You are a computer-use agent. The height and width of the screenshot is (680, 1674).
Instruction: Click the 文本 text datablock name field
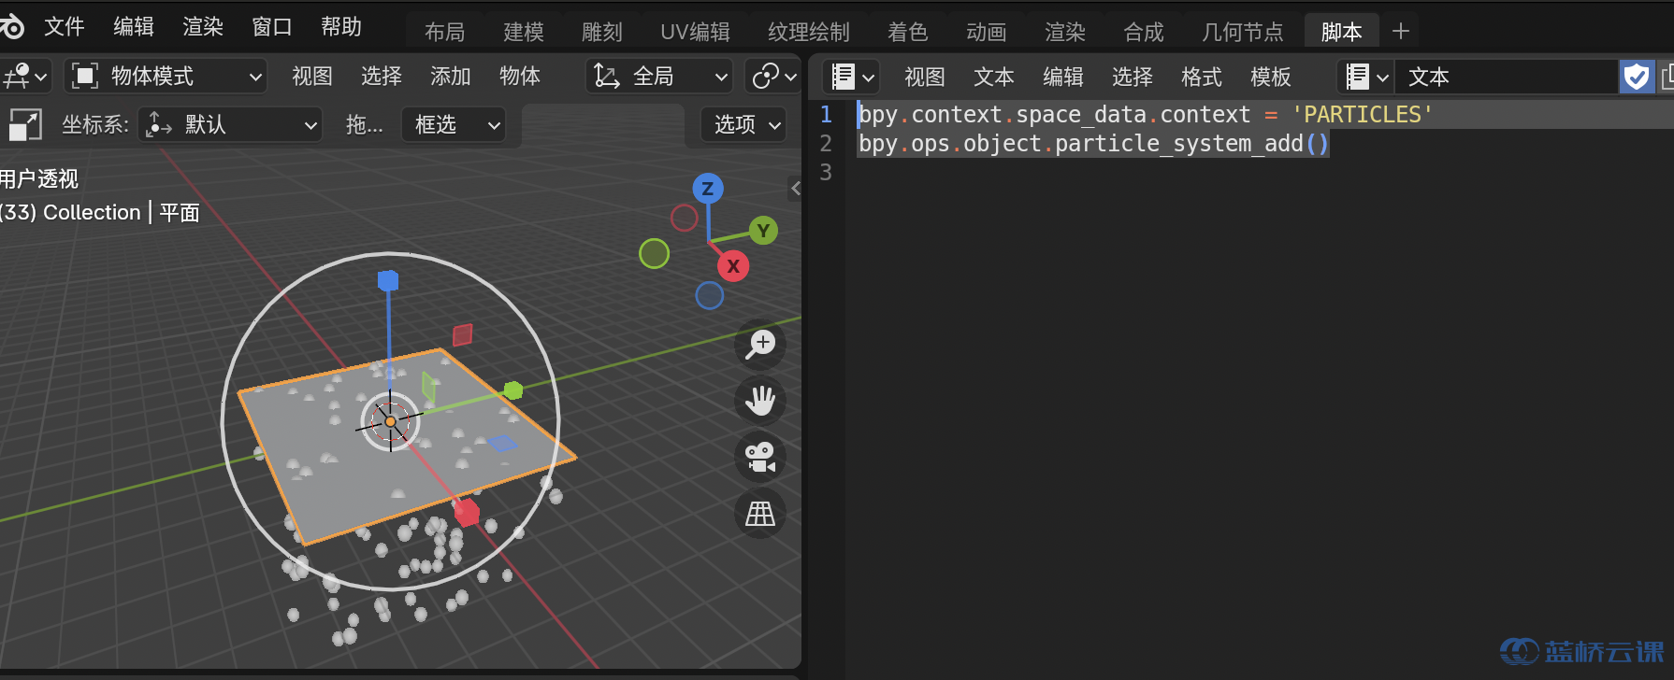1506,77
